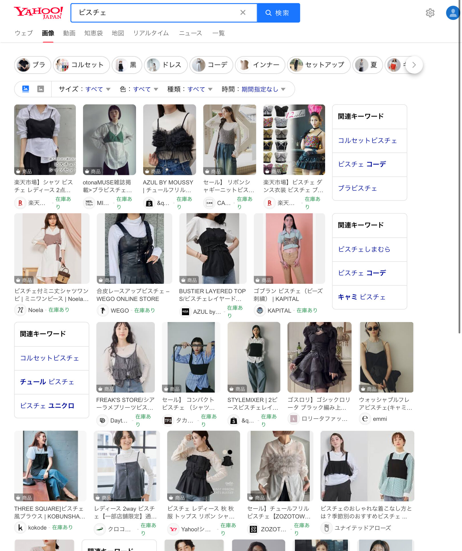This screenshot has width=462, height=551.
Task: Click the Noela store icon
Action: [20, 310]
